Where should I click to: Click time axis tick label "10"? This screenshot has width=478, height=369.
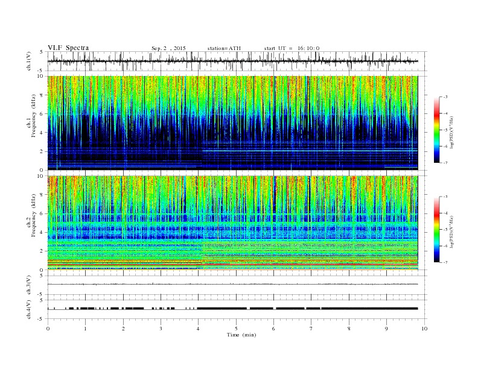[424, 329]
